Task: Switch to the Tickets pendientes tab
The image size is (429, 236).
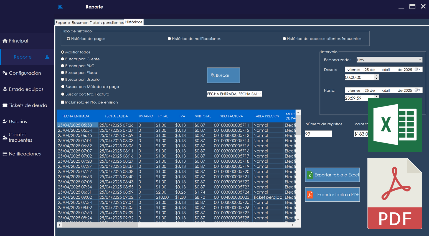Action: [x=107, y=22]
